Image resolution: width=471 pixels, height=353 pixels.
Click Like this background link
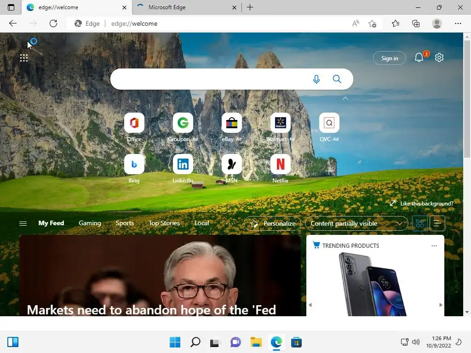tap(422, 204)
